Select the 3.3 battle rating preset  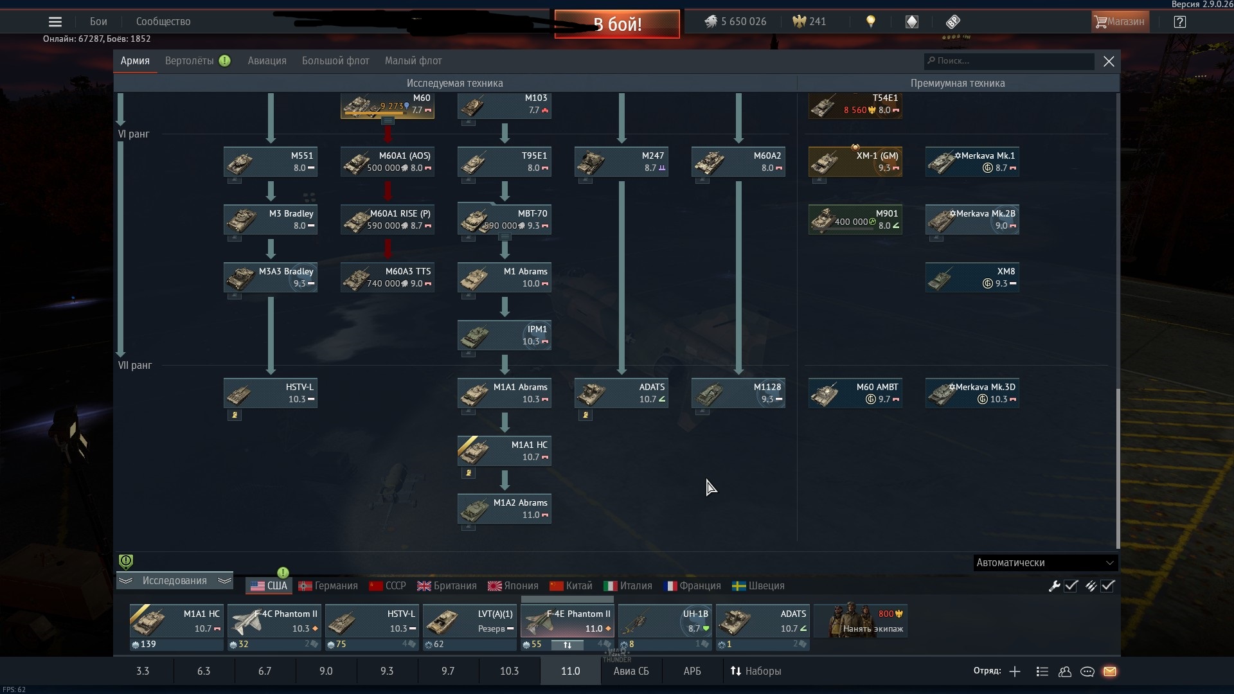tap(143, 672)
